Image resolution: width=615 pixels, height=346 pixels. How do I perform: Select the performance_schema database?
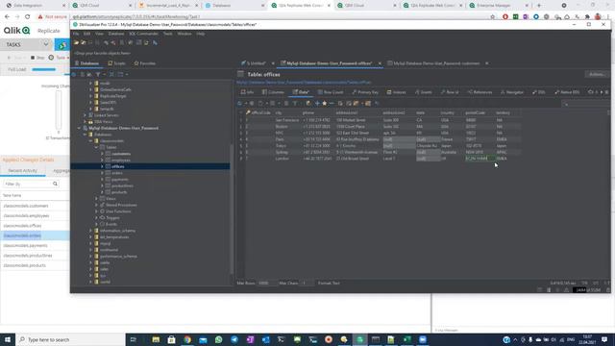click(x=118, y=257)
